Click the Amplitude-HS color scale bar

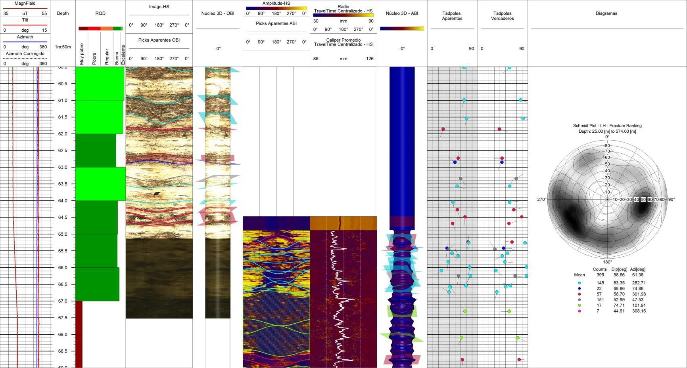pos(276,8)
